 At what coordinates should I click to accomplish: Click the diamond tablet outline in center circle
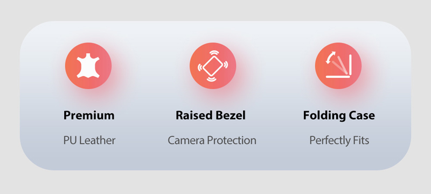click(x=213, y=66)
